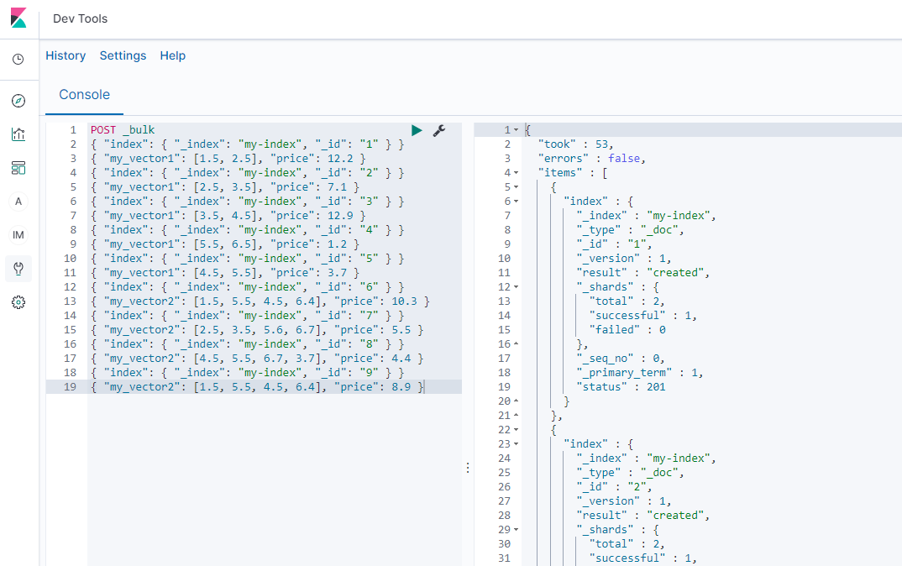Click "took" : 53 in response
This screenshot has height=566, width=902.
click(576, 144)
